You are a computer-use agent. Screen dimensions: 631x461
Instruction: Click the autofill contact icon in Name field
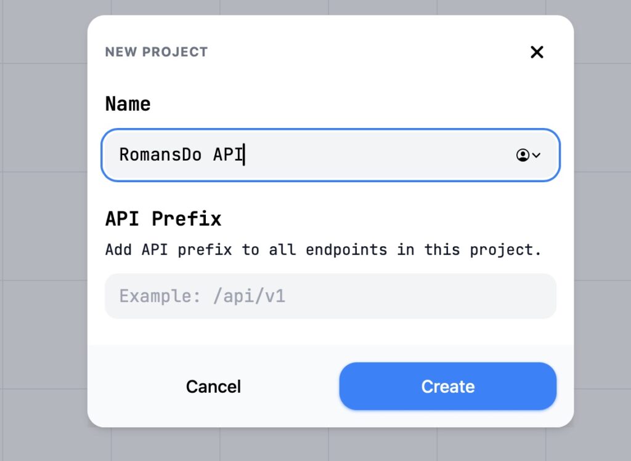pyautogui.click(x=523, y=155)
